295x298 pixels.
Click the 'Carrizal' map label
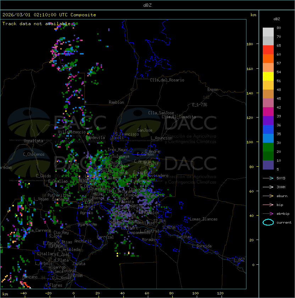(105, 237)
